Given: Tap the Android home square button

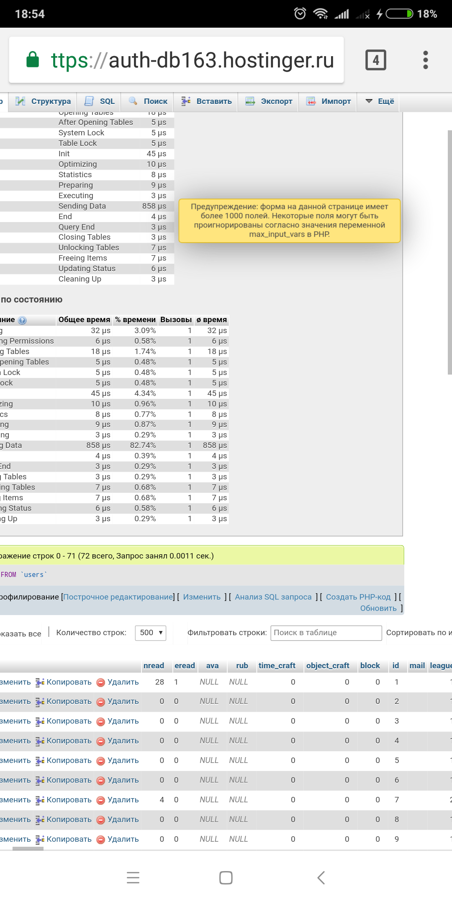Looking at the screenshot, I should tap(226, 877).
